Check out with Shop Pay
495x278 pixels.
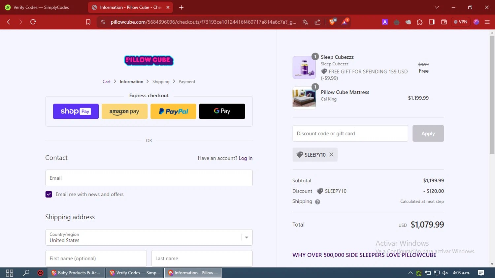(76, 111)
